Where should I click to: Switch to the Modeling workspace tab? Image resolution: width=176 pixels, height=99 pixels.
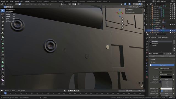click(33, 2)
